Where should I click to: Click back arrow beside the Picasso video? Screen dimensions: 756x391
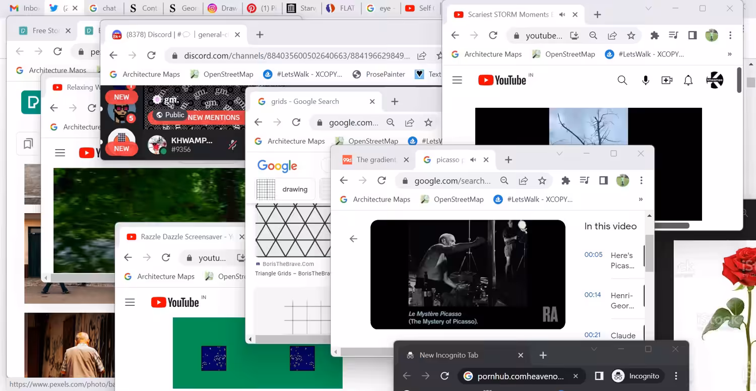[353, 239]
